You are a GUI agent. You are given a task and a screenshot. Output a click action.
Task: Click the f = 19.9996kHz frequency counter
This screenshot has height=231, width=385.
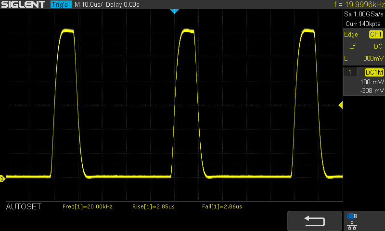tap(359, 4)
